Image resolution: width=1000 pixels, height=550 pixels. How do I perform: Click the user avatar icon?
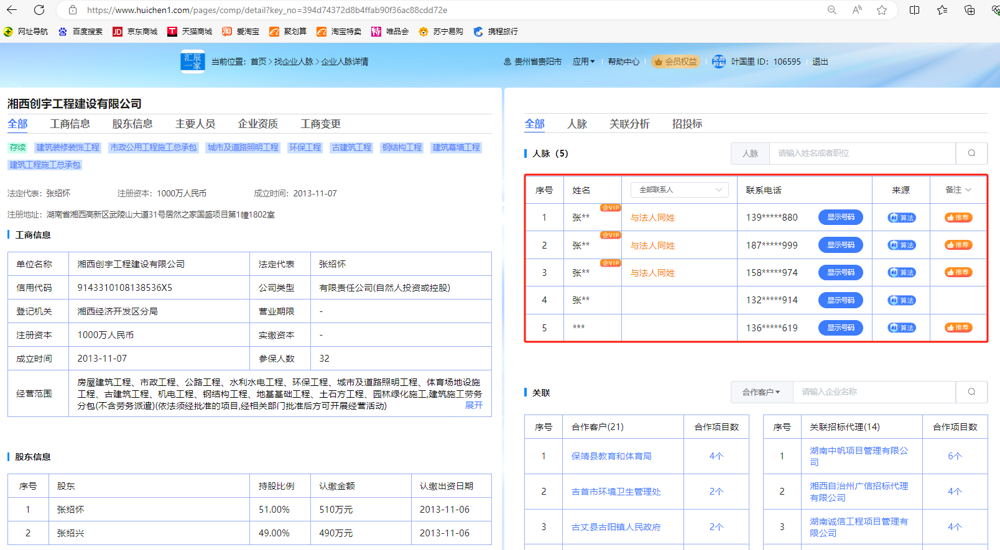(719, 62)
